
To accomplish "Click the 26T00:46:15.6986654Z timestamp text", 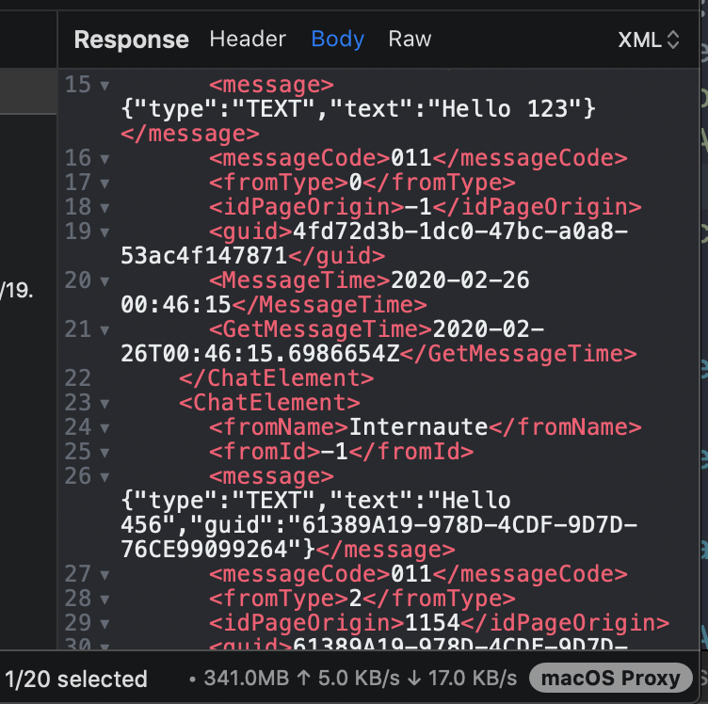I will [x=260, y=354].
